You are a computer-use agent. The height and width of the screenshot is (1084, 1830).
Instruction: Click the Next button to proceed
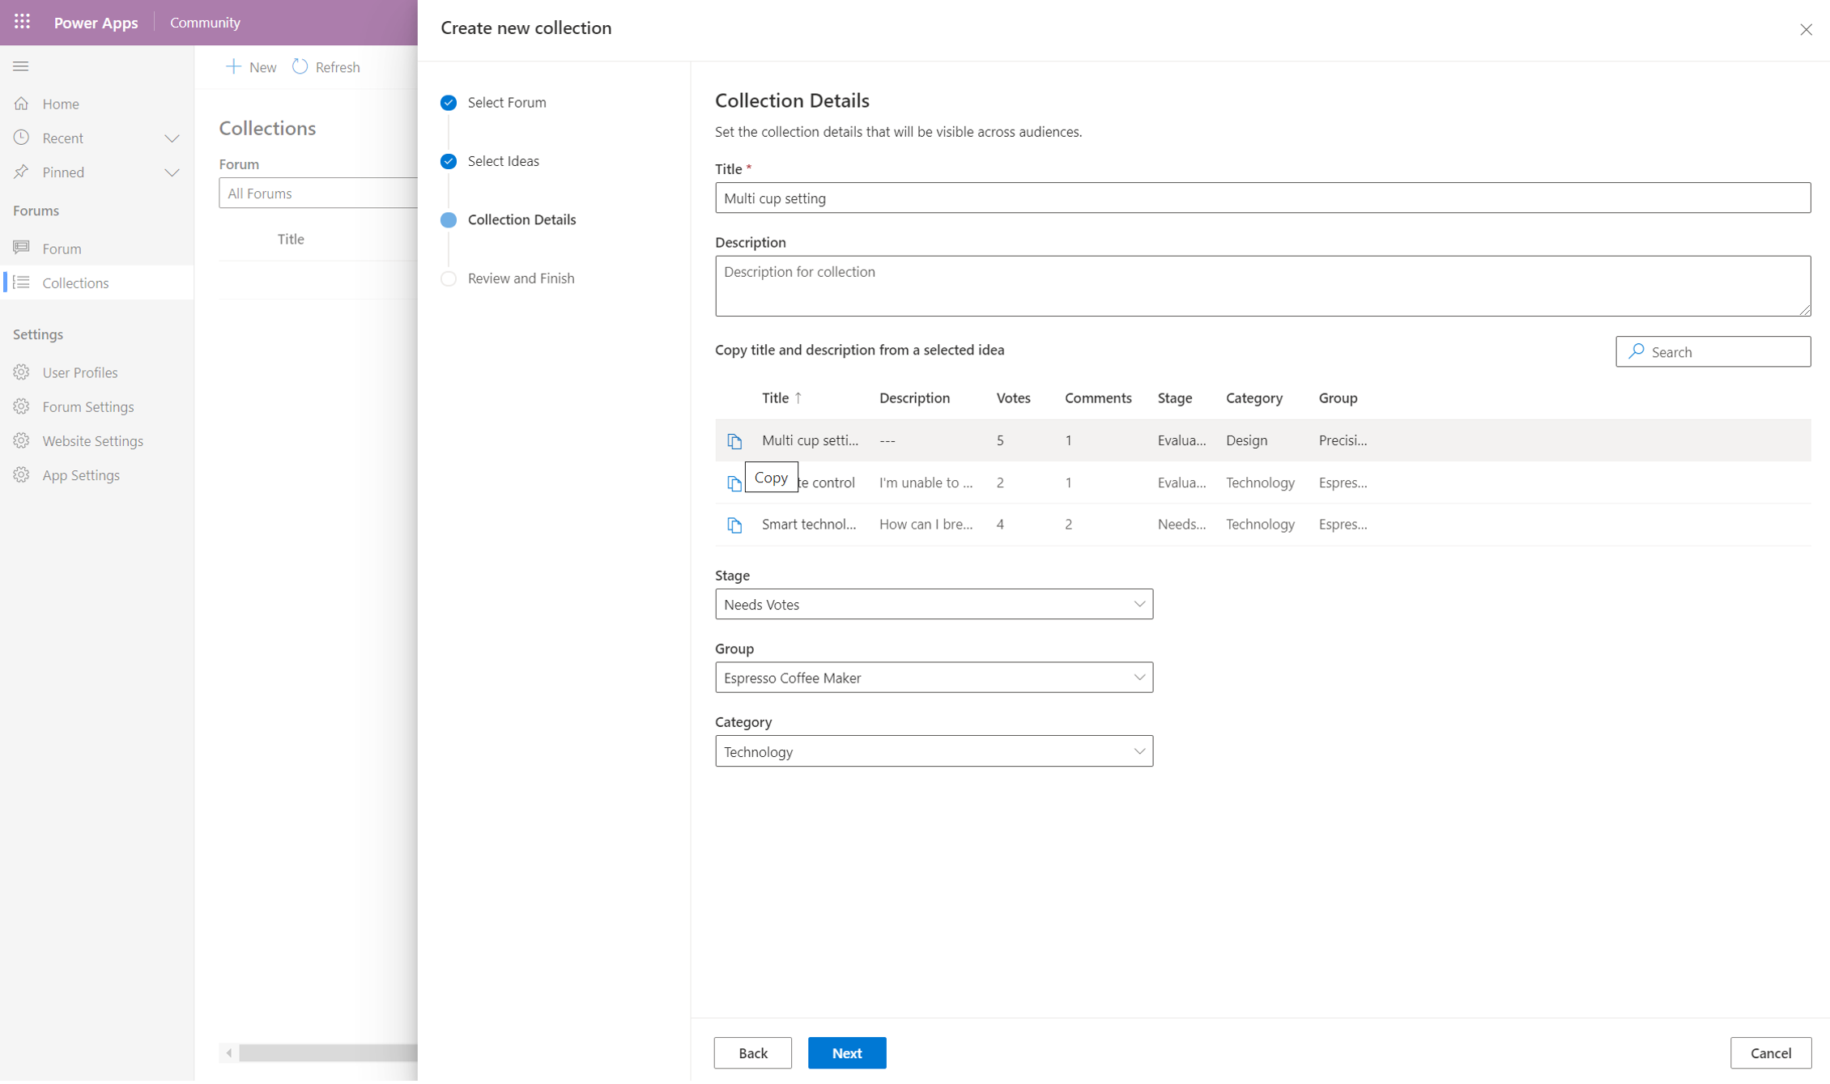[x=848, y=1052]
